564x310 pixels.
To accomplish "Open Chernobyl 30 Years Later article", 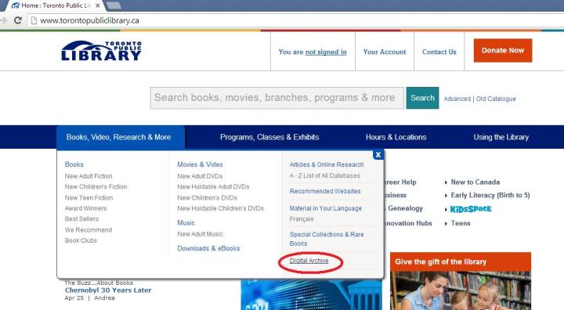I will [108, 290].
